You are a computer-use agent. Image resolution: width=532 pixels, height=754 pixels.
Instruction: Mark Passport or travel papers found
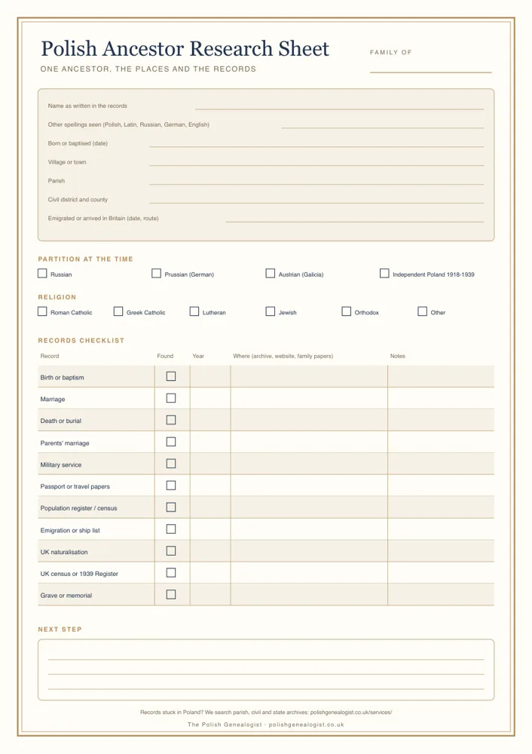click(171, 486)
